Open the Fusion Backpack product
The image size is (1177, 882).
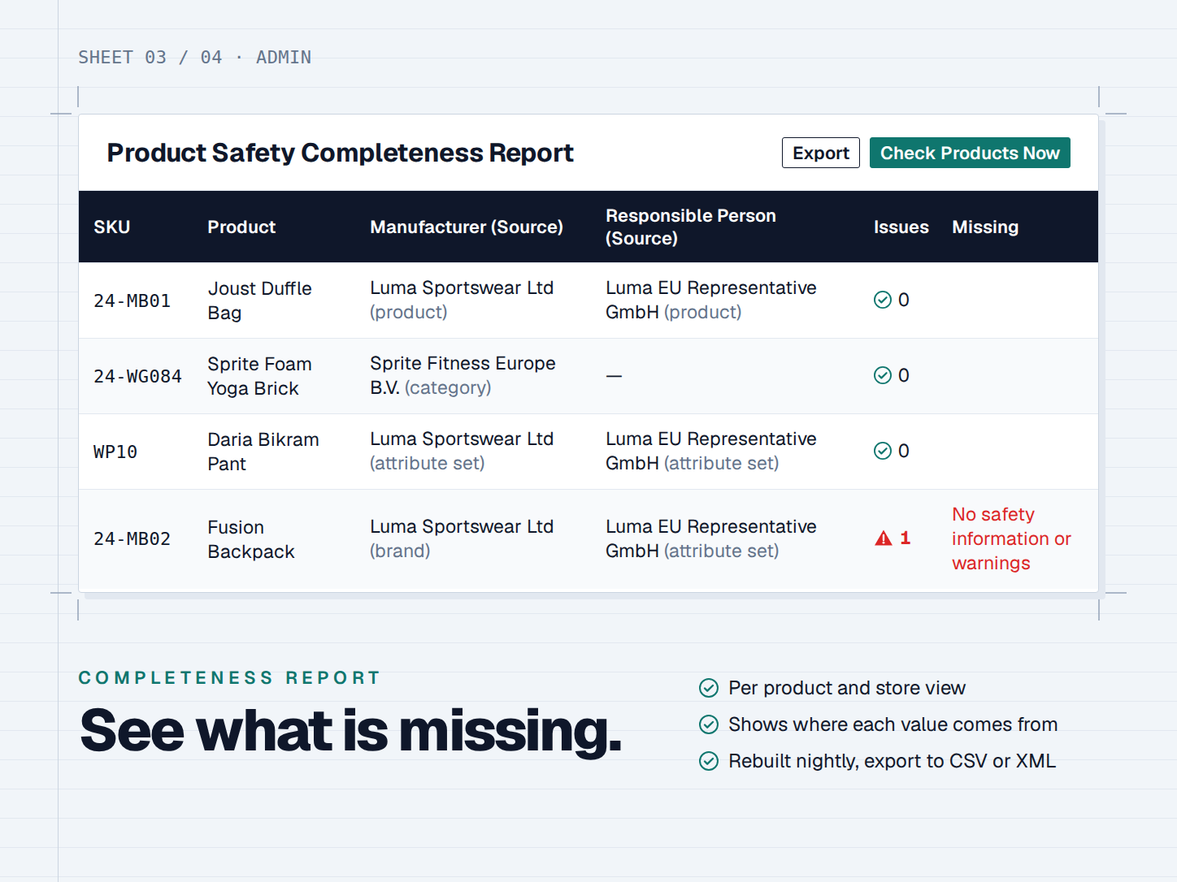click(251, 539)
